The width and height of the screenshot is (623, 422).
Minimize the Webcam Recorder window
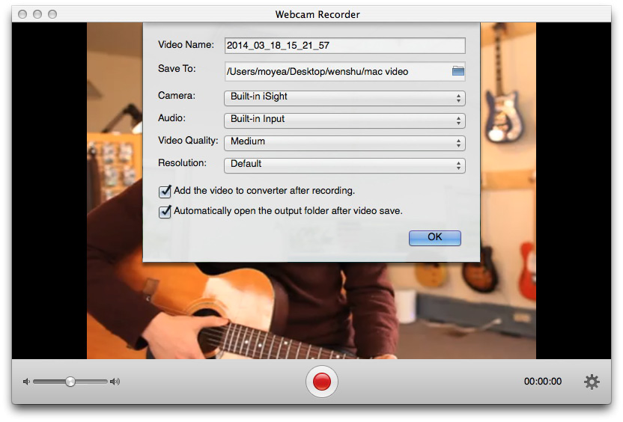(x=37, y=14)
